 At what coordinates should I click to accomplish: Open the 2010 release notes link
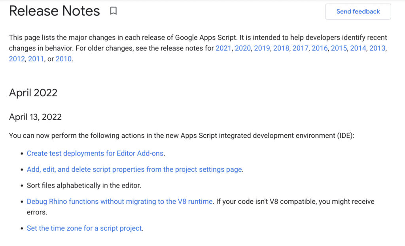(x=64, y=59)
